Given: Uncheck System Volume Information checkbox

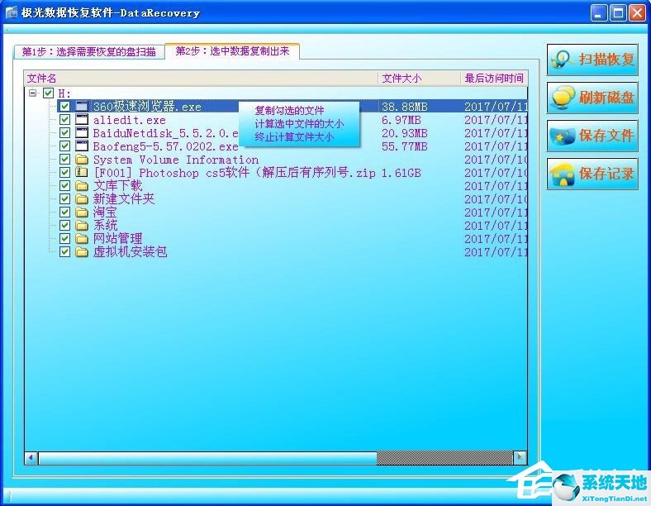Looking at the screenshot, I should coord(64,160).
